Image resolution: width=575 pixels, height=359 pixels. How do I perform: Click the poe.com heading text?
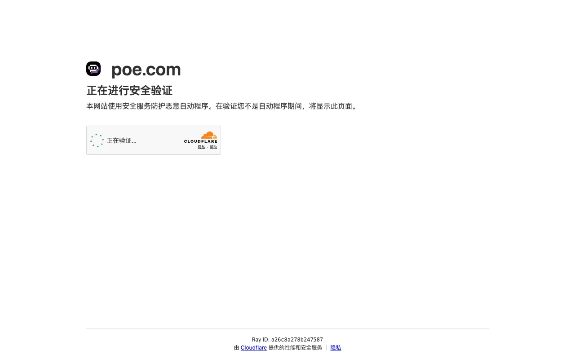tap(146, 70)
